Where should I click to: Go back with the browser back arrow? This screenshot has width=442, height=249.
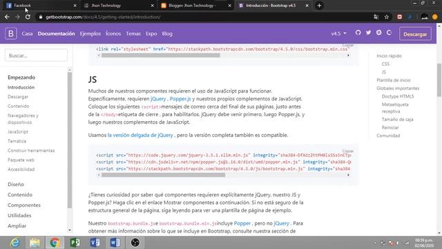[7, 17]
